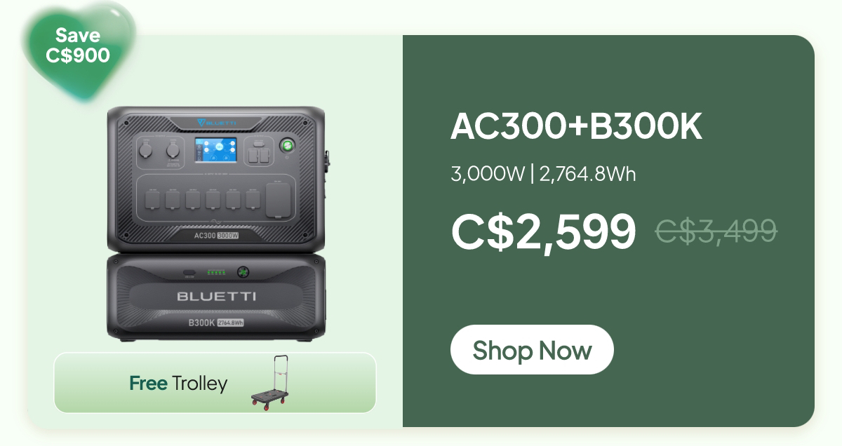
Task: Click the large covered outlet on AC300
Action: 278,201
